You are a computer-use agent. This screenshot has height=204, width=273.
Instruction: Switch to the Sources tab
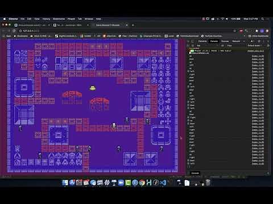[x=225, y=41]
